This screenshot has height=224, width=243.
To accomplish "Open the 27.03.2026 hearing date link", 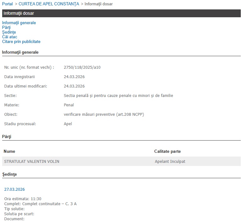I will tap(14, 189).
